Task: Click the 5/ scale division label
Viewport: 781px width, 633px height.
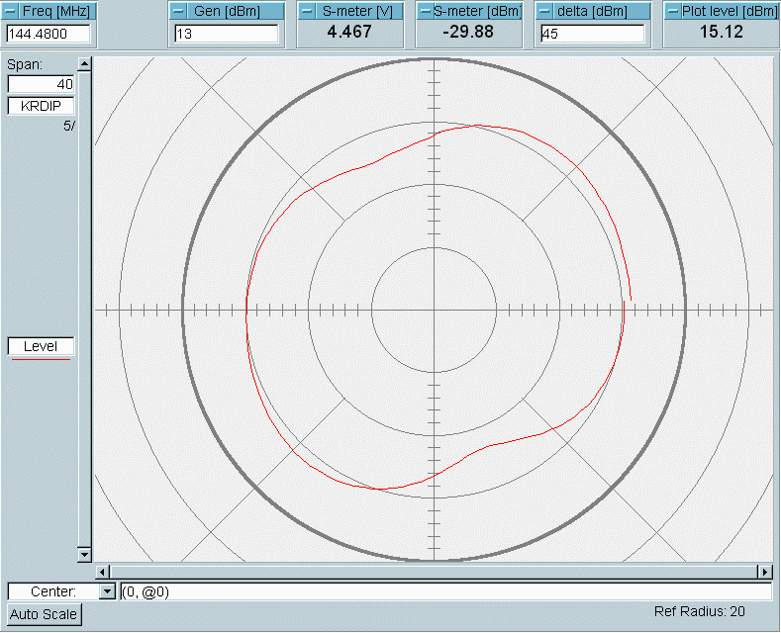Action: [69, 126]
